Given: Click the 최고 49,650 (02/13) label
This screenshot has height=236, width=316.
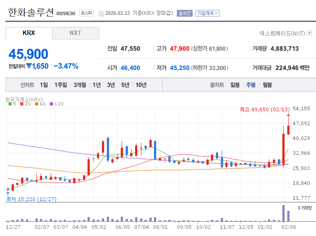Looking at the screenshot, I should (265, 109).
